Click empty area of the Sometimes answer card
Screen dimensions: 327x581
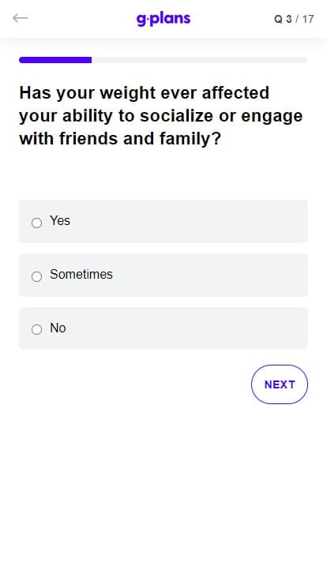tap(208, 275)
